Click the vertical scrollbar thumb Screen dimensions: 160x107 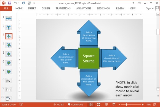coord(158,32)
